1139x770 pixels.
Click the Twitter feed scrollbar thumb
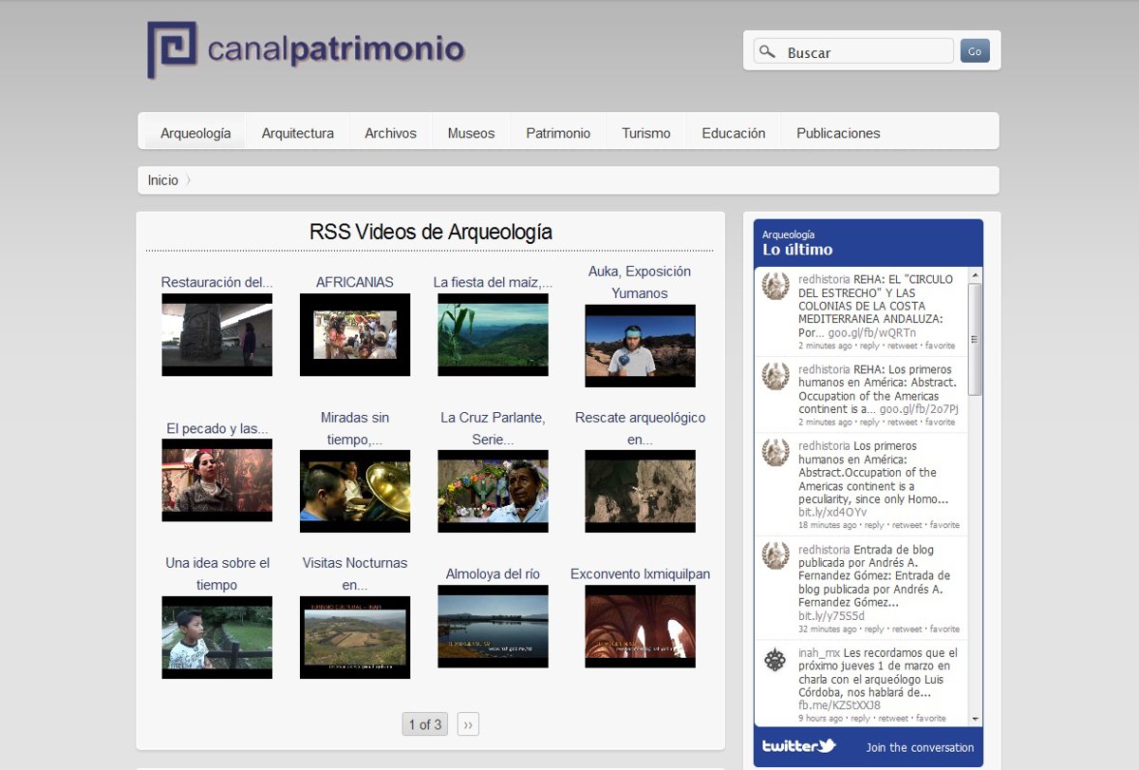click(x=975, y=339)
